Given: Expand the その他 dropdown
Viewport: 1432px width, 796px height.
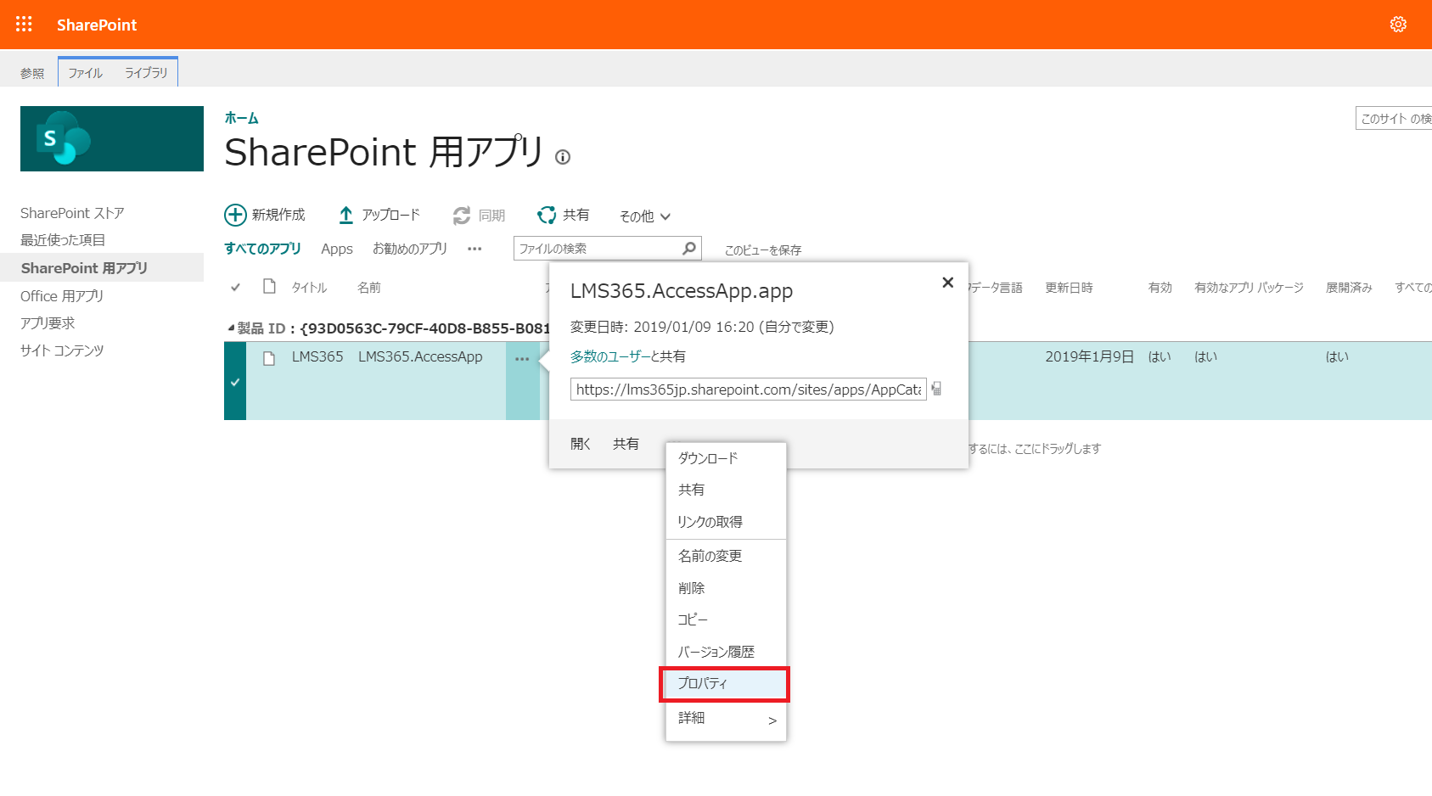Looking at the screenshot, I should click(x=645, y=216).
